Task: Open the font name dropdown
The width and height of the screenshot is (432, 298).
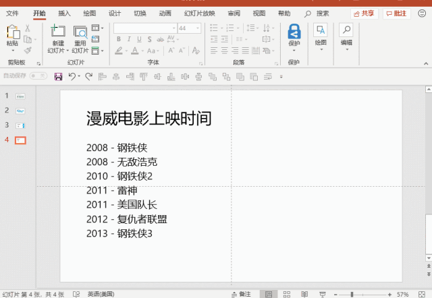Action: [x=174, y=28]
